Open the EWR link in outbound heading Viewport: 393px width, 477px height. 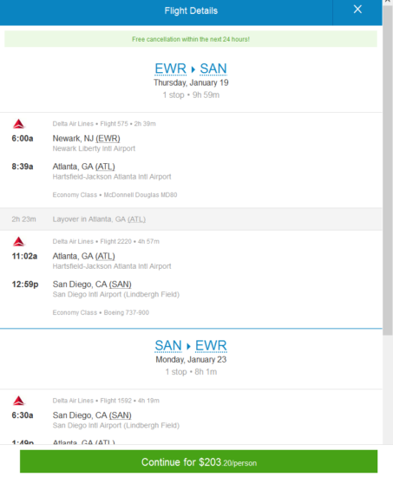[x=170, y=69]
